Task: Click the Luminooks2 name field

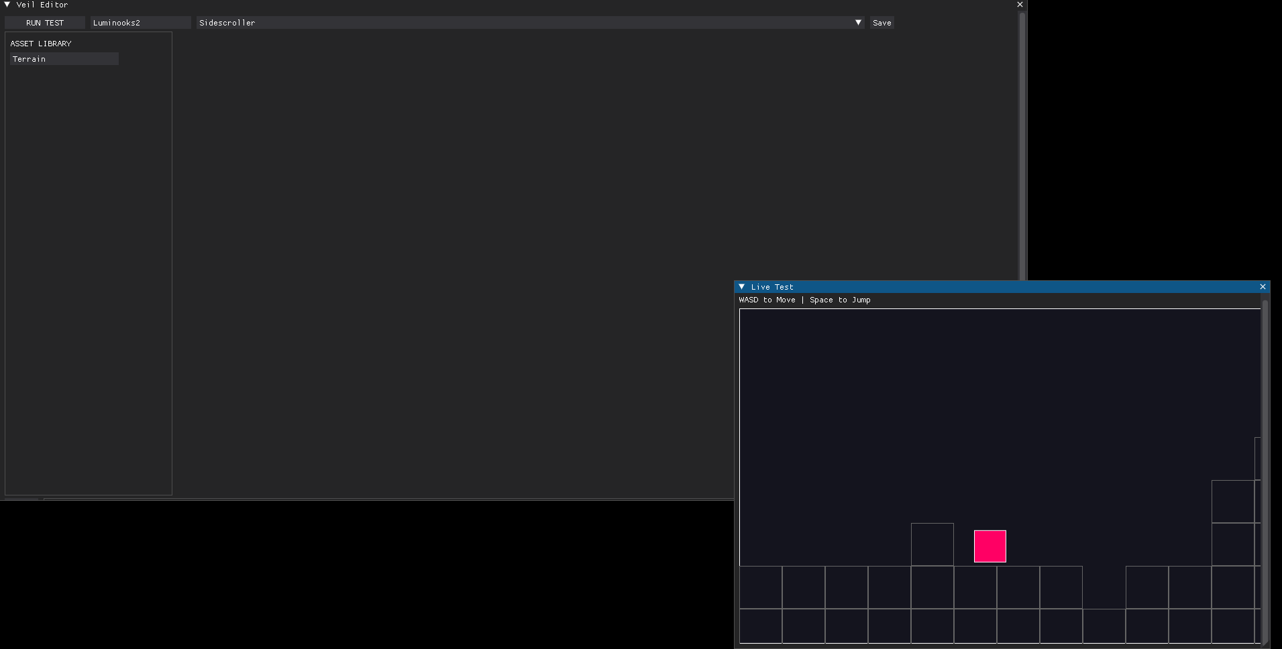Action: tap(140, 23)
